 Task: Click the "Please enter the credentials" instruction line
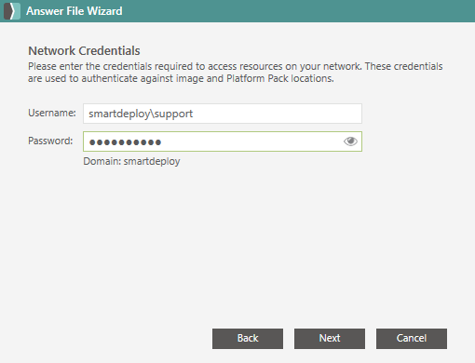point(236,66)
